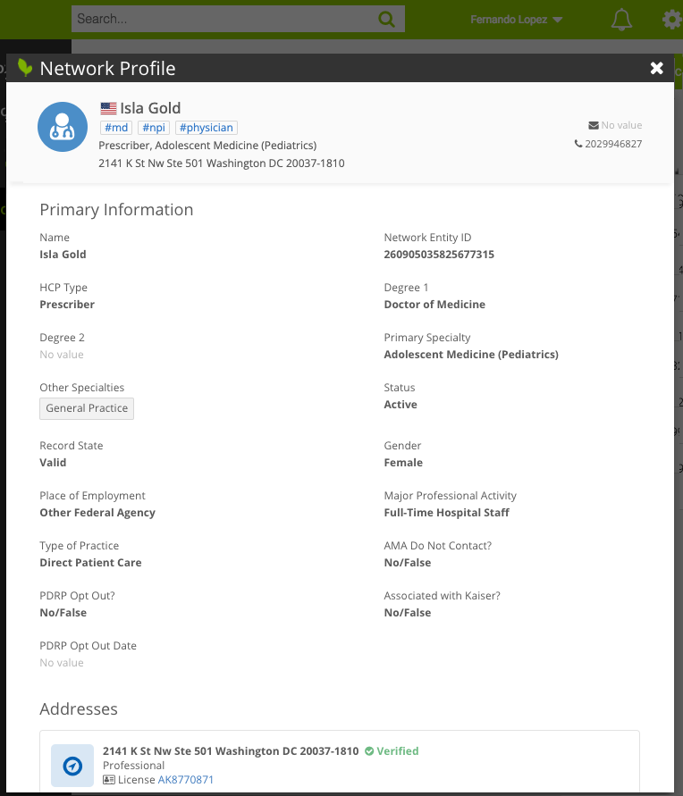Open the notifications bell
Viewport: 683px width, 796px height.
pyautogui.click(x=621, y=20)
